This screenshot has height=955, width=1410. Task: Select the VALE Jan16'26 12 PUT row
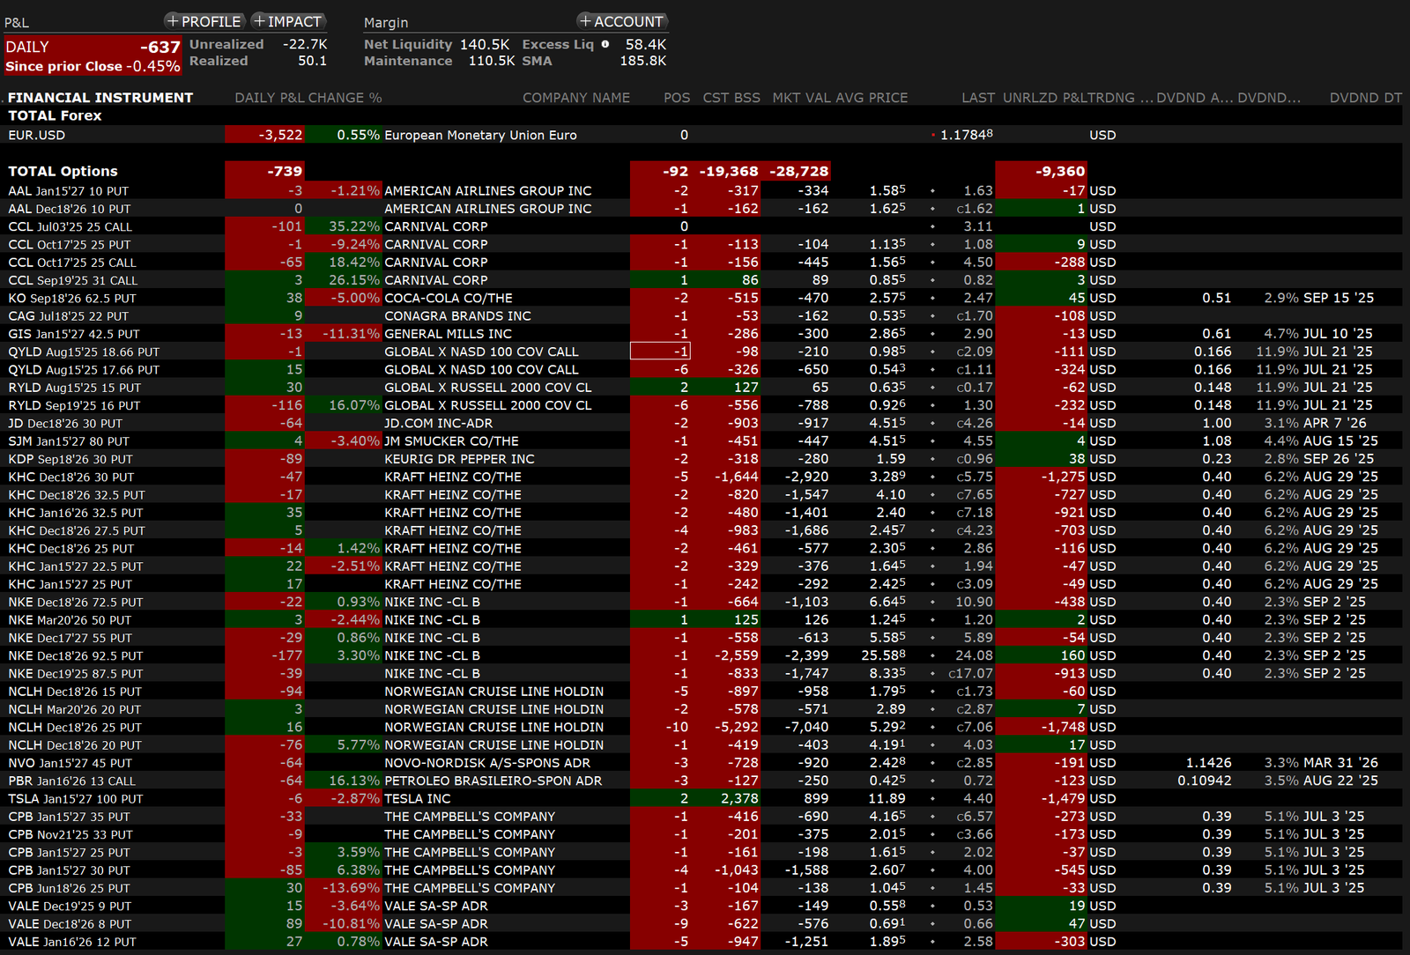(x=71, y=942)
